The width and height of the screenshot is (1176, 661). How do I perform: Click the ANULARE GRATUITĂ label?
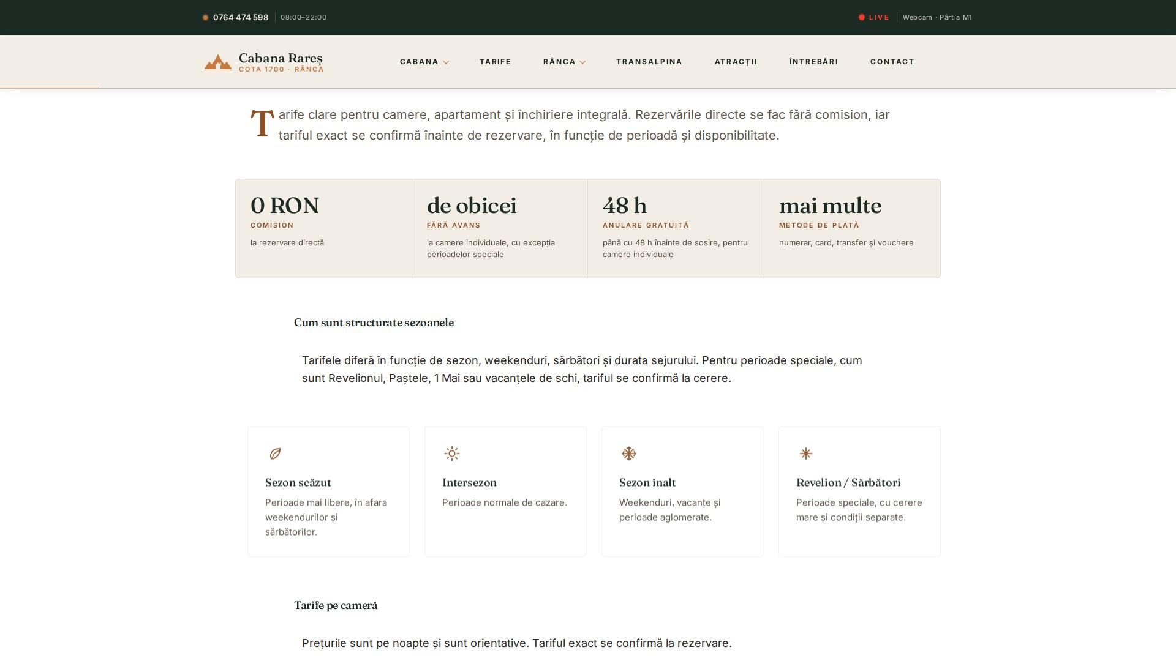[x=646, y=226]
